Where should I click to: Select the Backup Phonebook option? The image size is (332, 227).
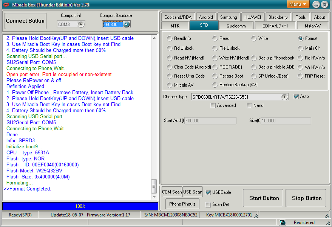click(273, 58)
